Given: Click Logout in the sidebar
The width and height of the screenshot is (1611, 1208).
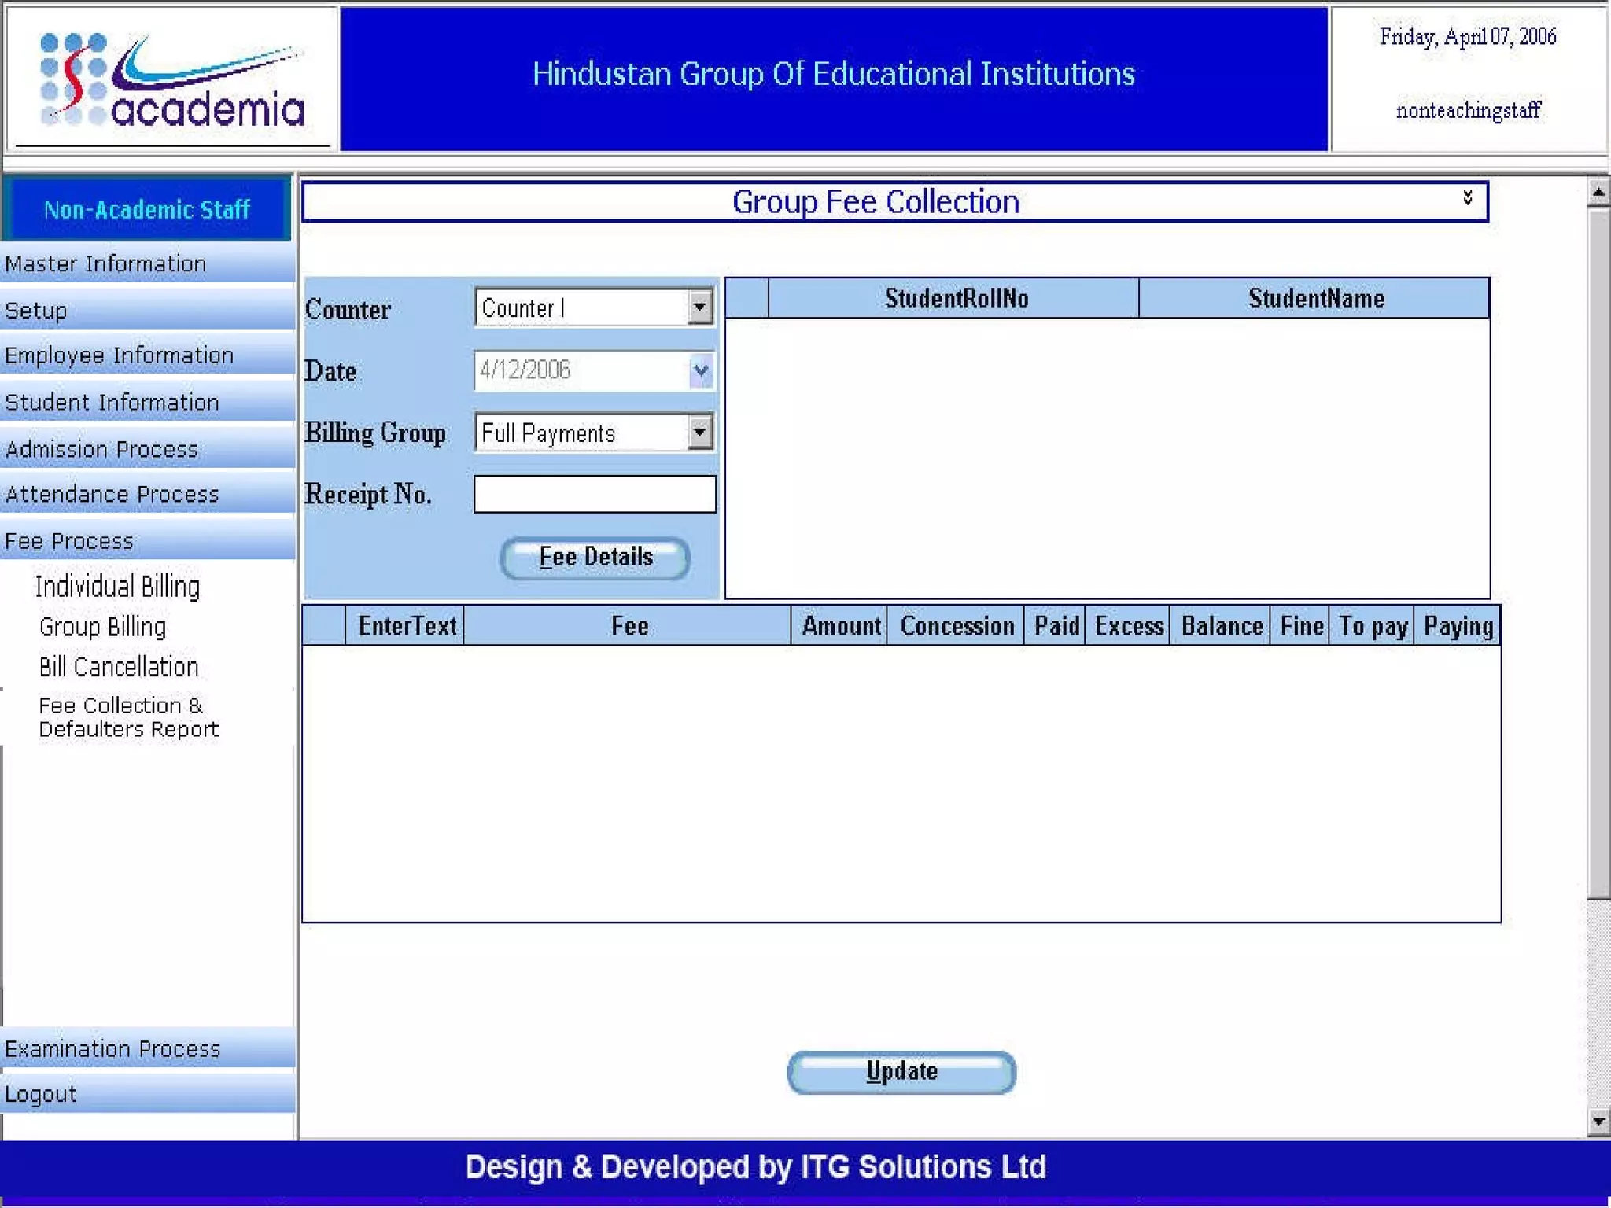Looking at the screenshot, I should [x=41, y=1094].
